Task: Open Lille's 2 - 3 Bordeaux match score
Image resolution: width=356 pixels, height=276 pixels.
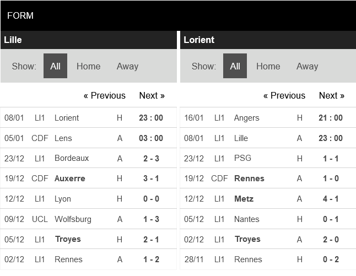Action: click(150, 158)
